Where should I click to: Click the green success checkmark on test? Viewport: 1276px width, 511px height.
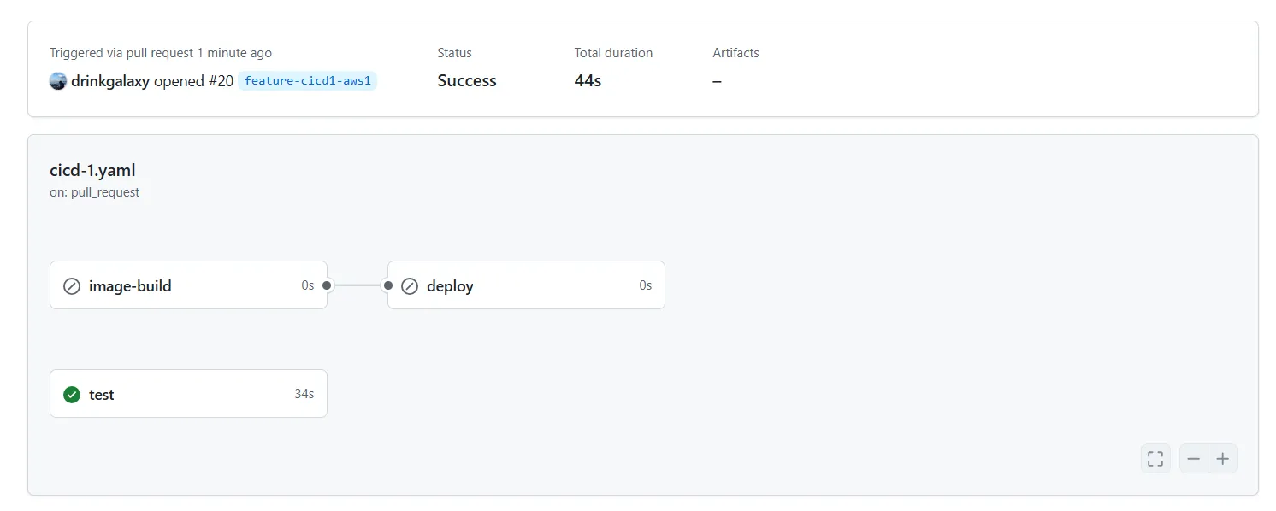72,394
